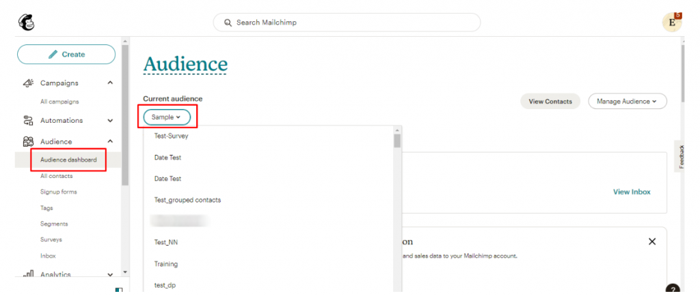
Task: Select Audience dashboard in sidebar
Action: click(68, 160)
